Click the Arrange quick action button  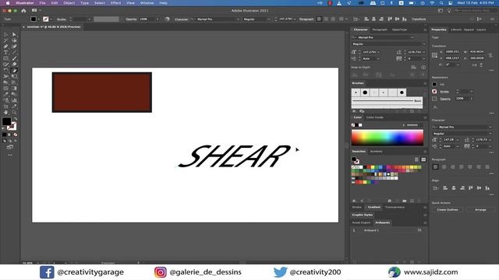coord(480,210)
